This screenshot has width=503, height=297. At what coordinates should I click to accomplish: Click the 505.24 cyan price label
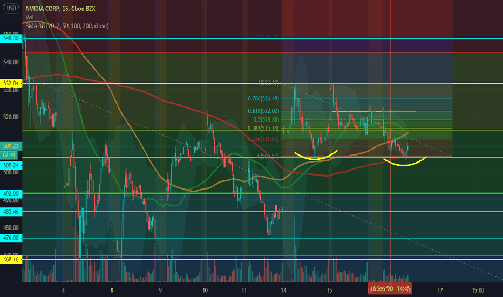(11, 165)
